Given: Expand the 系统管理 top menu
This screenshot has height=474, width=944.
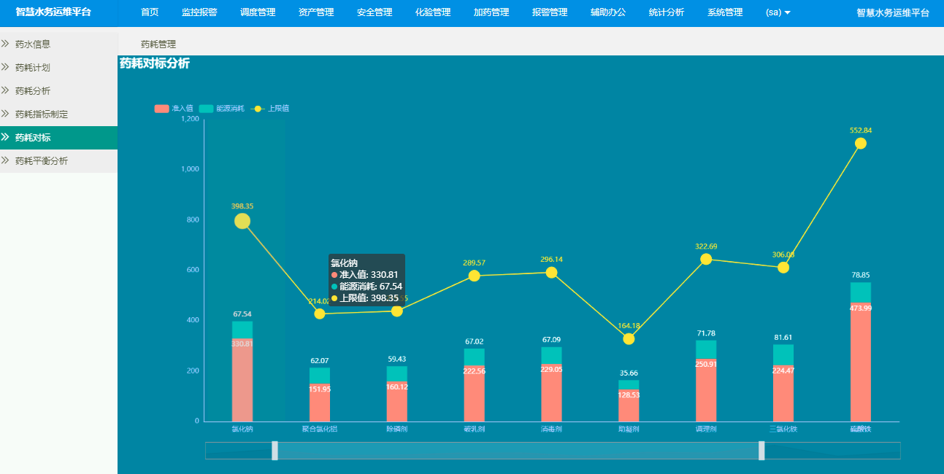Looking at the screenshot, I should tap(724, 12).
